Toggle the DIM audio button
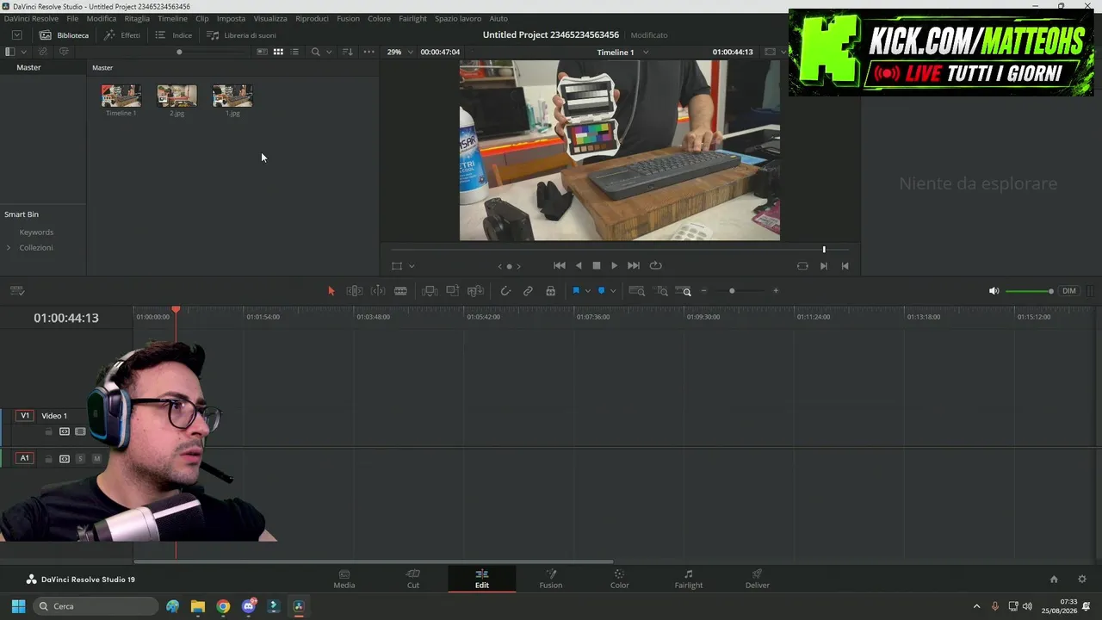This screenshot has height=620, width=1102. pos(1069,291)
